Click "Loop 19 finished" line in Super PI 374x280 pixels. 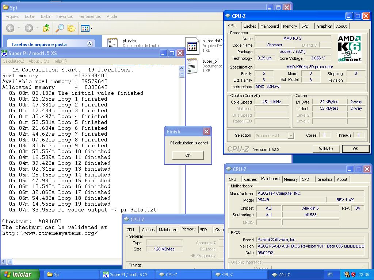[60, 204]
